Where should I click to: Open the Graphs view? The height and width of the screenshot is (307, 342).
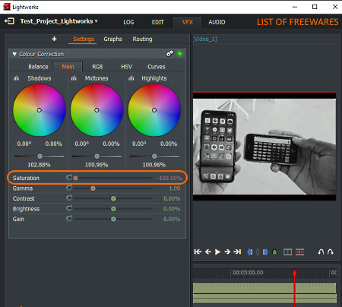(112, 40)
